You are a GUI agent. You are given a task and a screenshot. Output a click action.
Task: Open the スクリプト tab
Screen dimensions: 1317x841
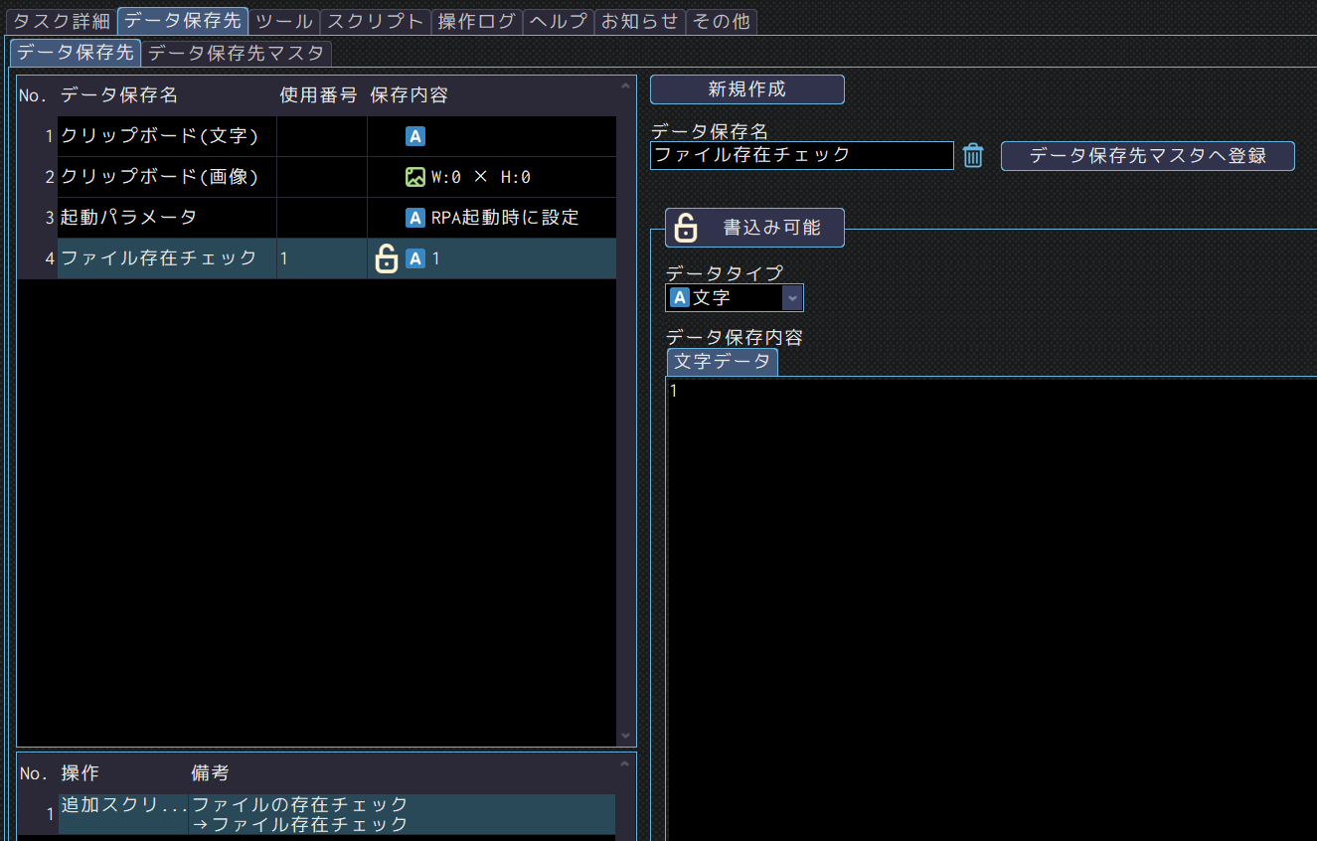point(376,21)
